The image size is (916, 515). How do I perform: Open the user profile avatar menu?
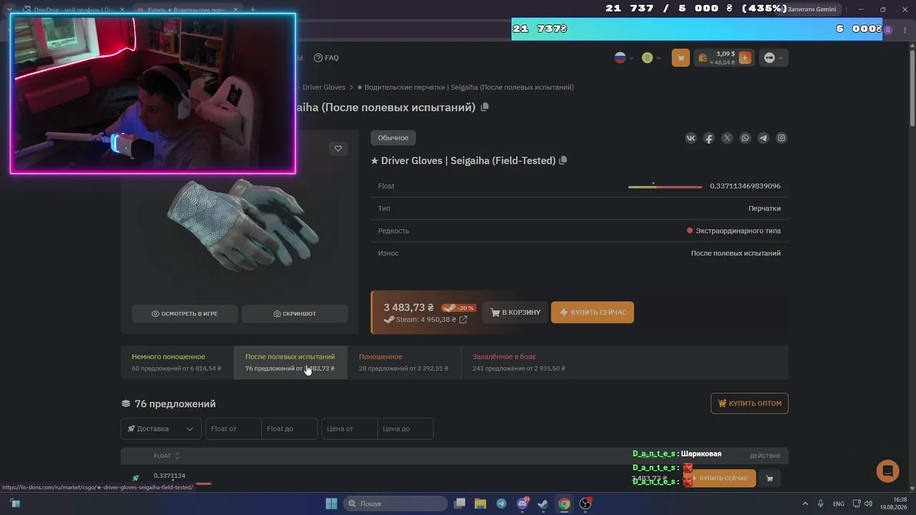(774, 58)
